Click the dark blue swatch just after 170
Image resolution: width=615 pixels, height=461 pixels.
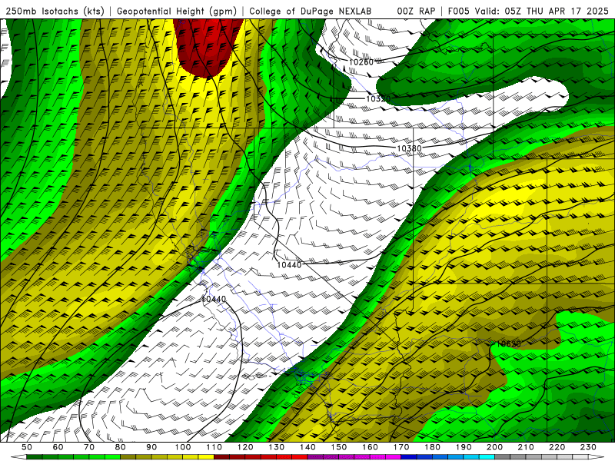[408, 457]
